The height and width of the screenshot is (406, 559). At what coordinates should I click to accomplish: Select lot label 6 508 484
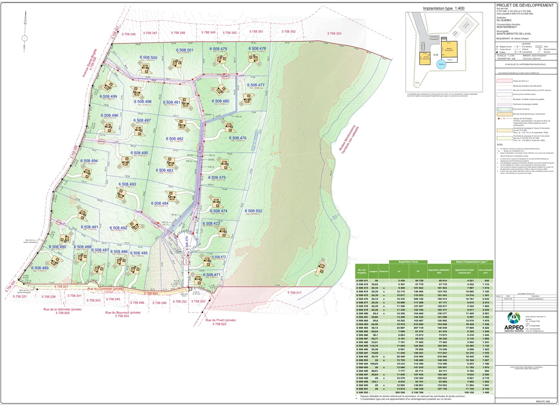coord(160,203)
